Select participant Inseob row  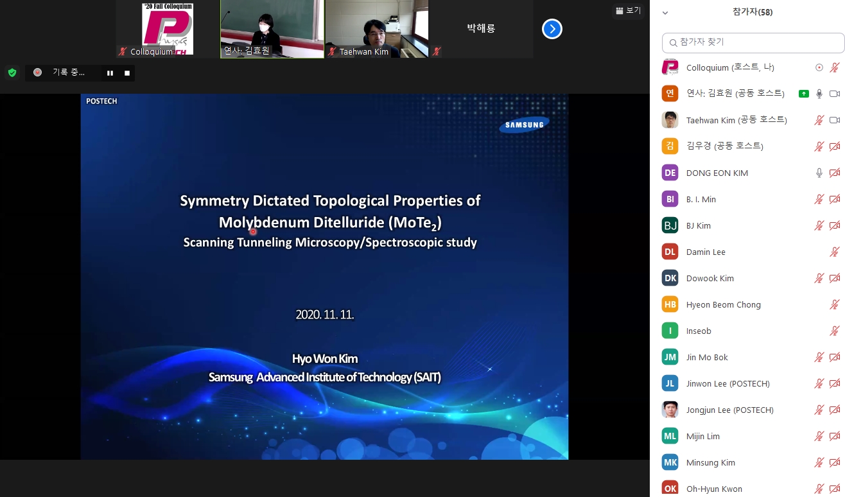point(748,331)
